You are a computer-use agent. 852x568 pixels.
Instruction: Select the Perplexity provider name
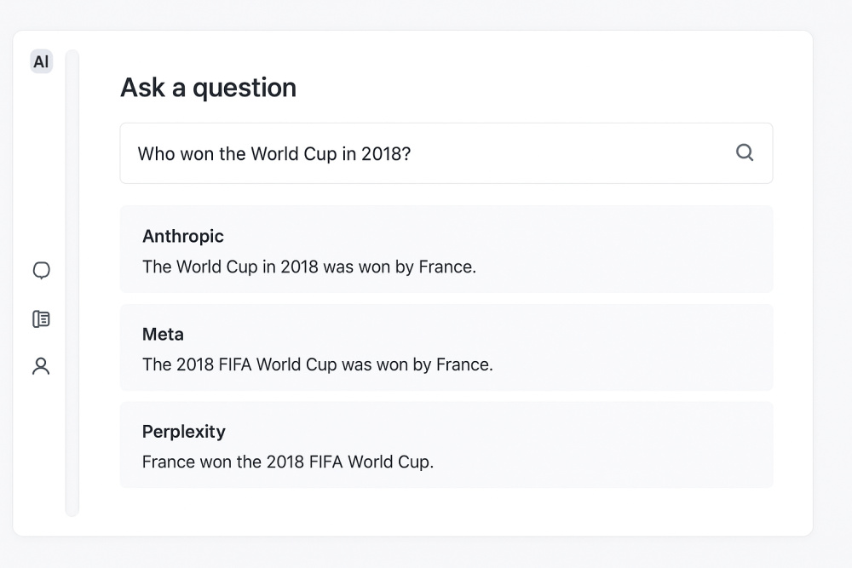[183, 432]
